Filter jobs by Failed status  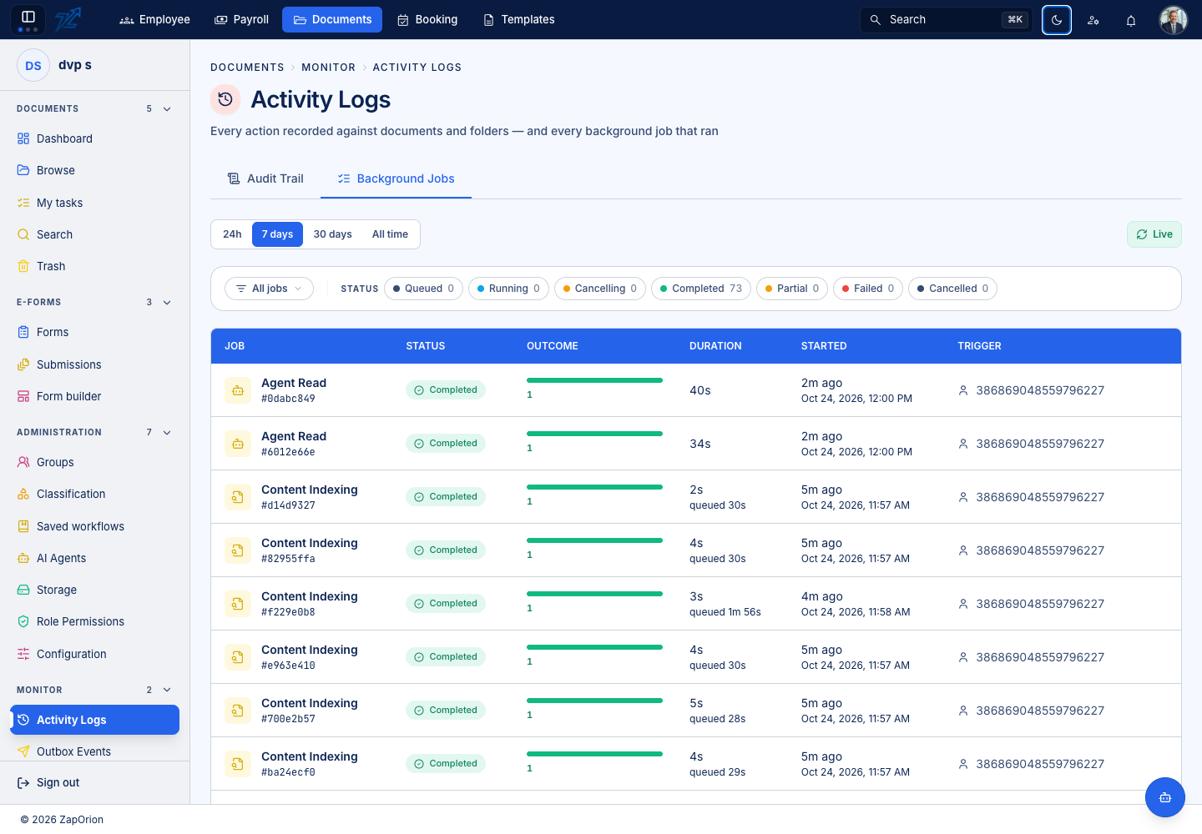click(x=868, y=289)
